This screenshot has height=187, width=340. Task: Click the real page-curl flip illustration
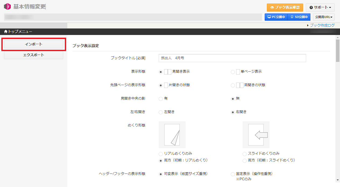pyautogui.click(x=172, y=135)
